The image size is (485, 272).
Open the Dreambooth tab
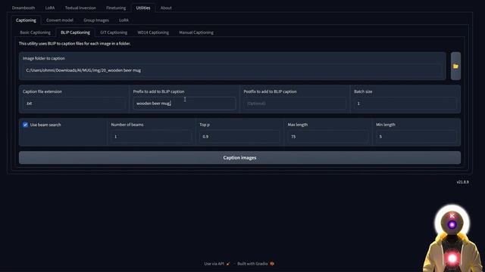(23, 8)
